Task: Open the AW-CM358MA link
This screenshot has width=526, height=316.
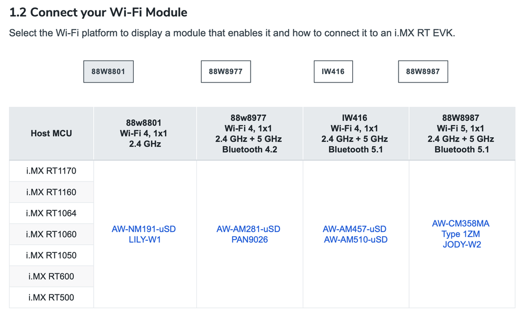Action: [461, 224]
